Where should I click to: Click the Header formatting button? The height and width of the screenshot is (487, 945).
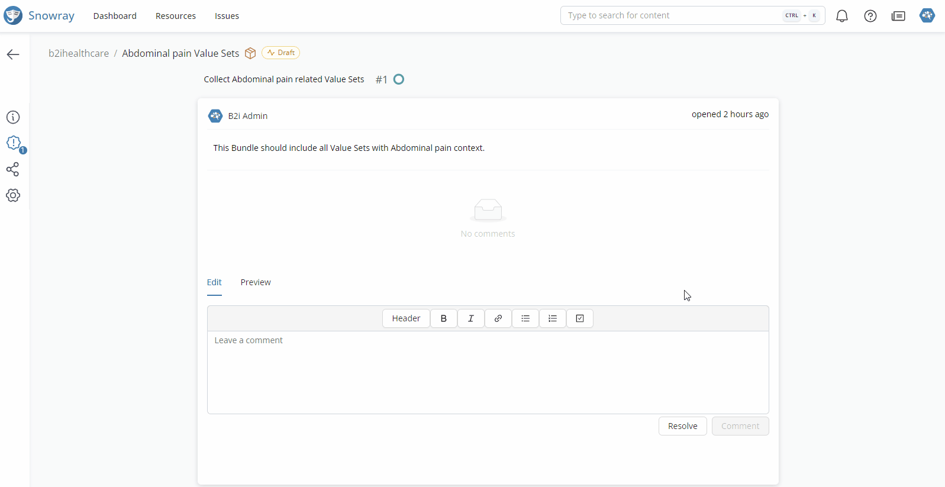[406, 318]
